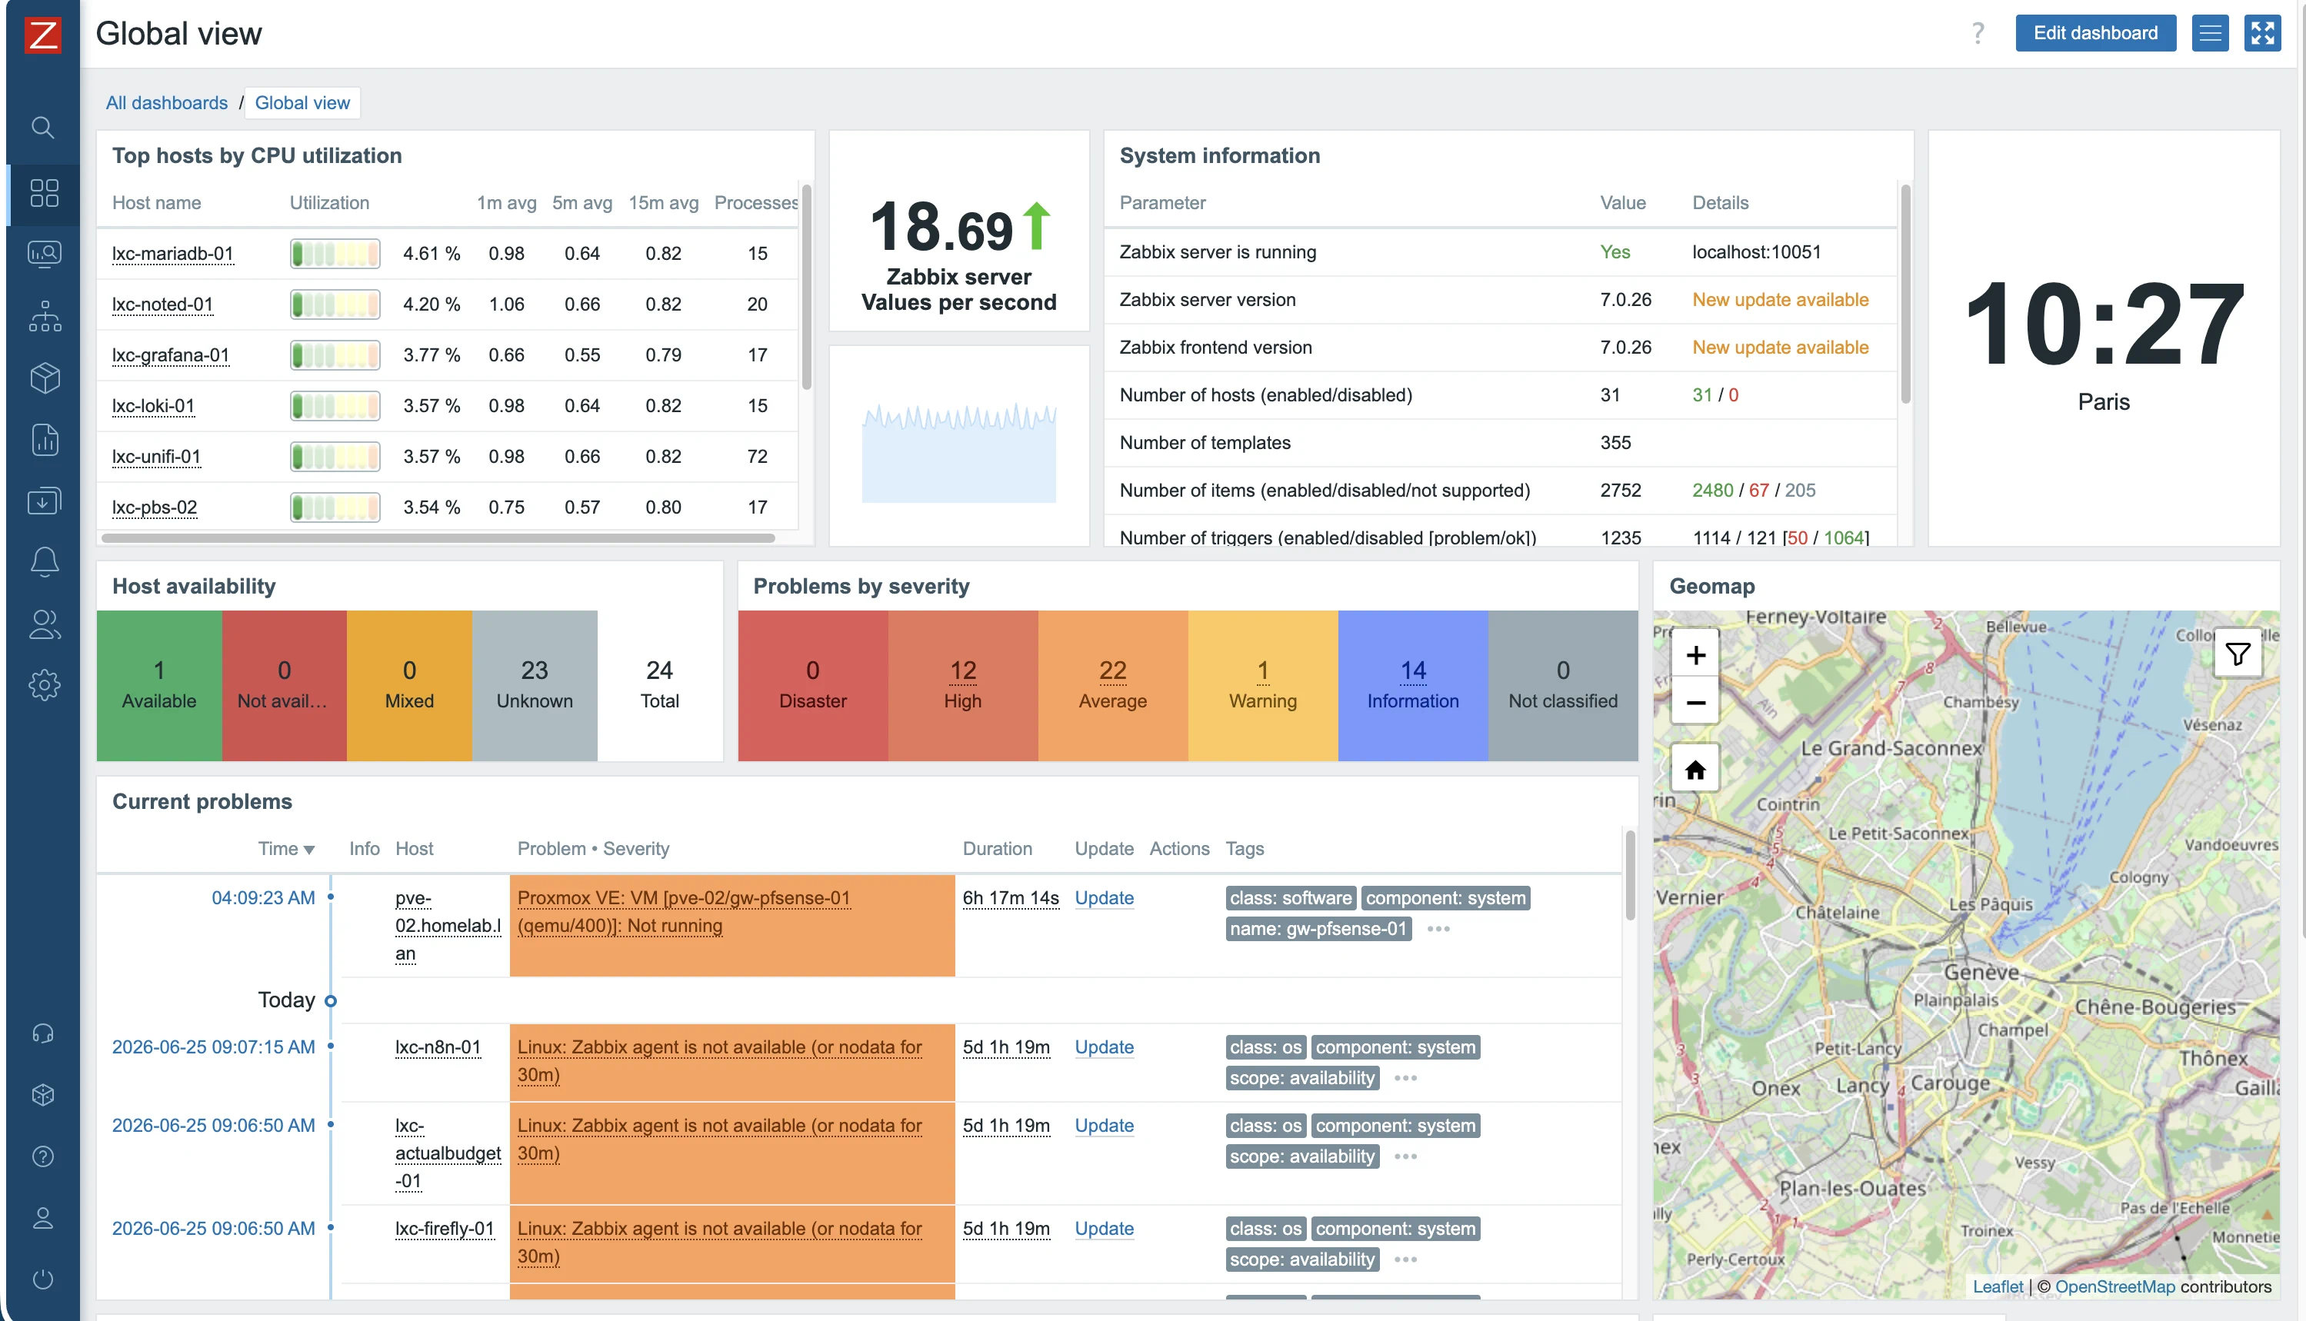2306x1321 pixels.
Task: Toggle kiosk fullscreen mode icon
Action: pyautogui.click(x=2262, y=34)
